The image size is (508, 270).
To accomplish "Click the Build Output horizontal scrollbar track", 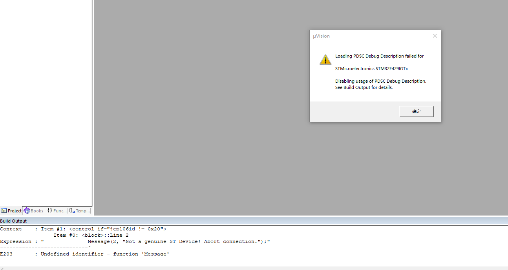I will coord(251,268).
